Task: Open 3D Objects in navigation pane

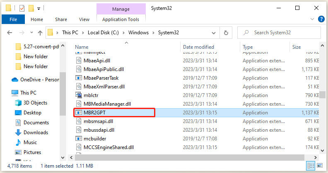Action: 31,103
